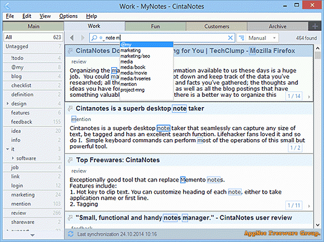
Task: Select the mention tag in sidebar
Action: (x=33, y=203)
